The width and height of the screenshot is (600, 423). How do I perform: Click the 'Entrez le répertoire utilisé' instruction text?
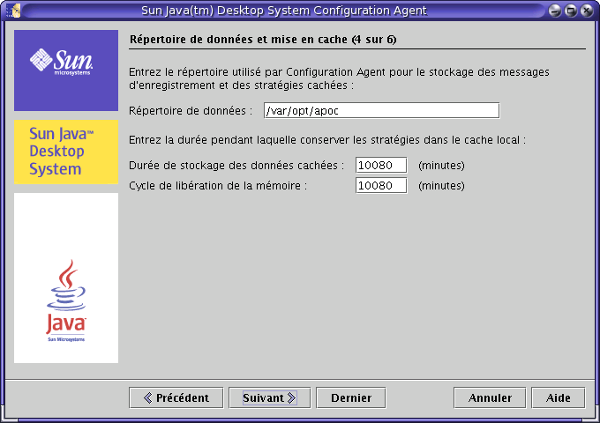coord(339,78)
